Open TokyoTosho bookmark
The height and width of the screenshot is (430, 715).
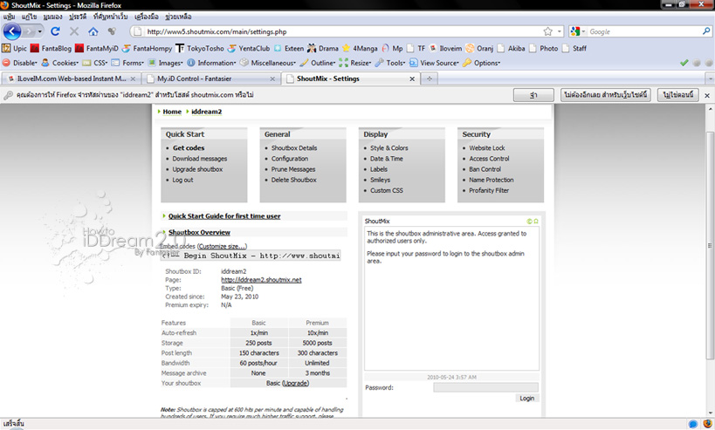[x=200, y=48]
